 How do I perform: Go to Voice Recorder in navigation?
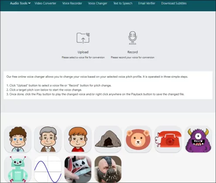click(x=72, y=3)
